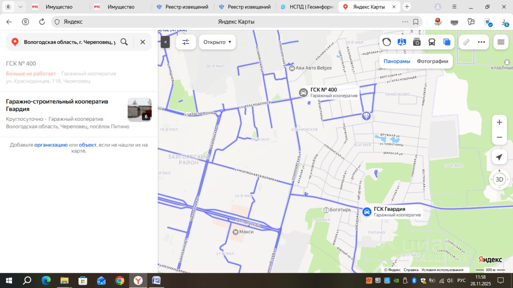Open Условия использования link

442,270
